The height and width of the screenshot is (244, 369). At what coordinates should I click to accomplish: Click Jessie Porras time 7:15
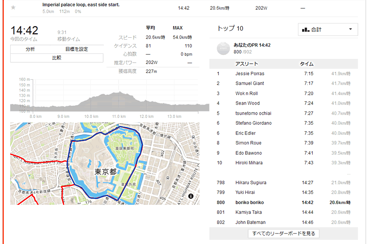(x=309, y=74)
